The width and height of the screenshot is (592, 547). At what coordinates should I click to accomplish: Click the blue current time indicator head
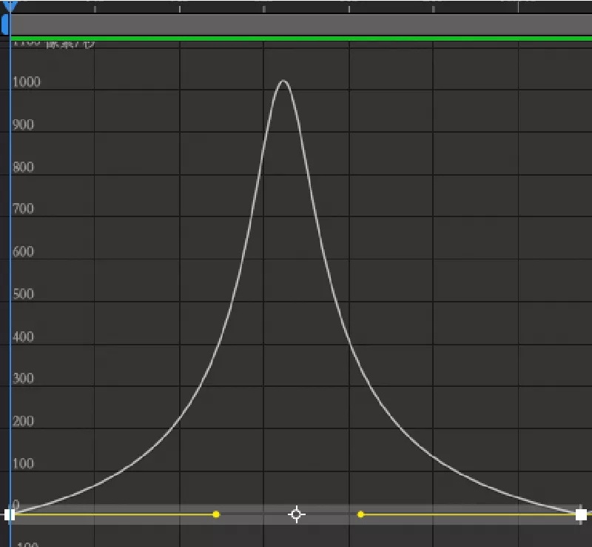10,6
